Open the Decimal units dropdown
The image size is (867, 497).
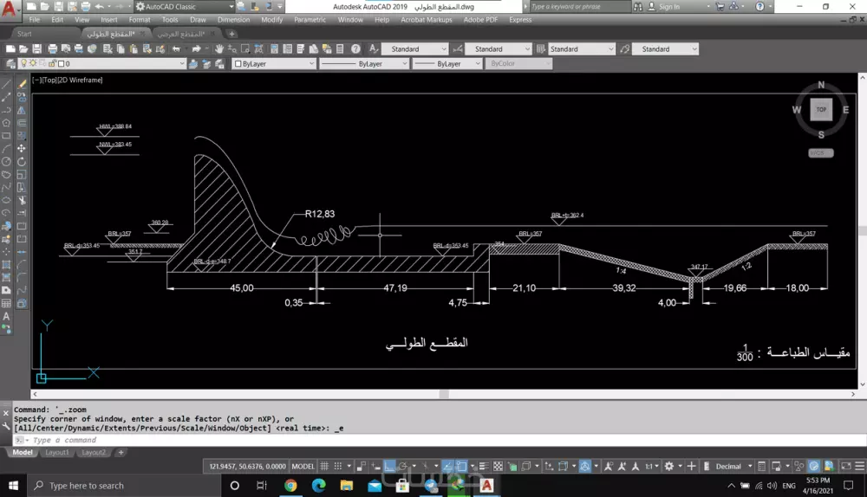[x=734, y=466]
